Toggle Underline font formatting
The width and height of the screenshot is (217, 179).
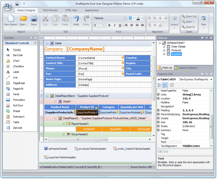[x=120, y=25]
